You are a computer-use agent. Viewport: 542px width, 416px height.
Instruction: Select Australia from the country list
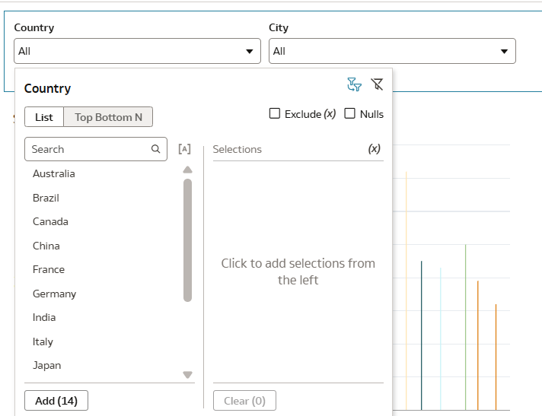click(x=54, y=173)
